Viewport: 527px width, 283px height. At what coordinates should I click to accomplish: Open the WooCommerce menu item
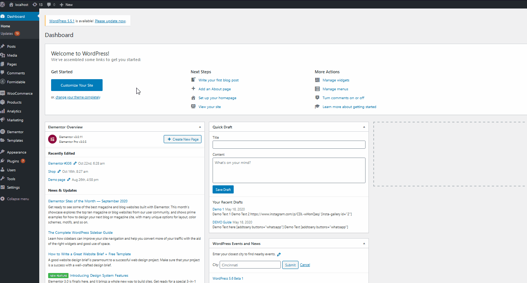[x=20, y=93]
